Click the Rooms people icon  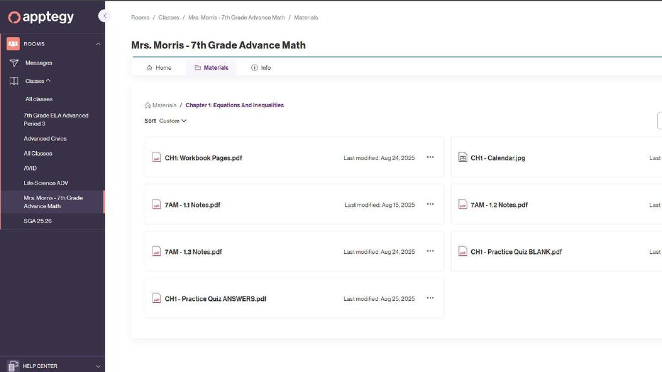[13, 43]
